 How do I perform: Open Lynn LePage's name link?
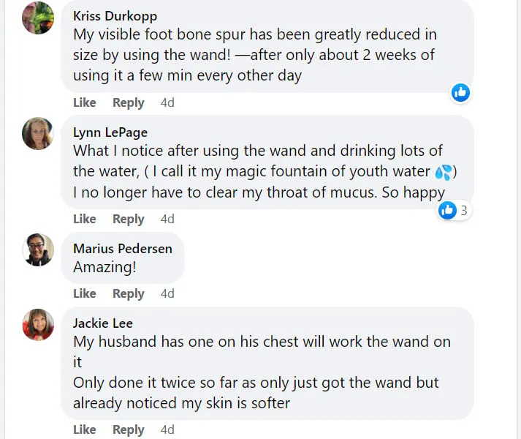(110, 132)
